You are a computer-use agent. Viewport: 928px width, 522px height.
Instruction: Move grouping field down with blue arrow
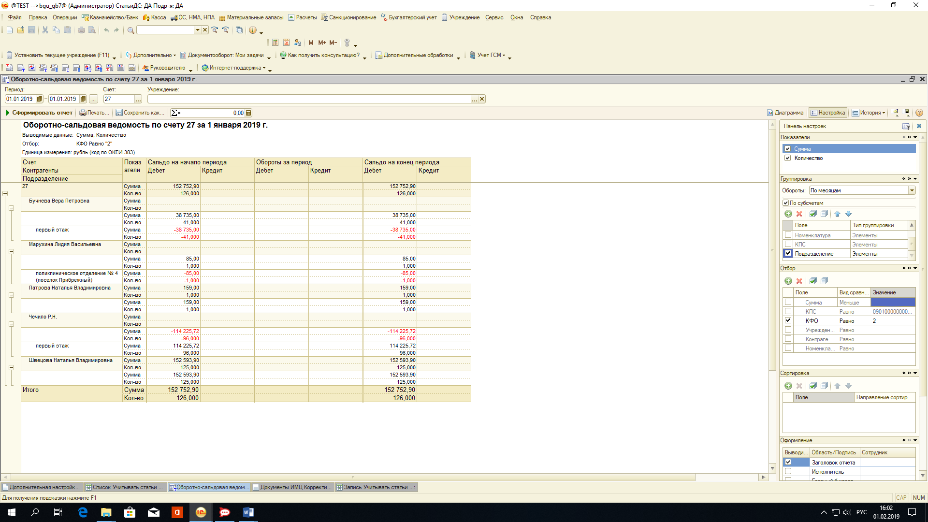(848, 214)
